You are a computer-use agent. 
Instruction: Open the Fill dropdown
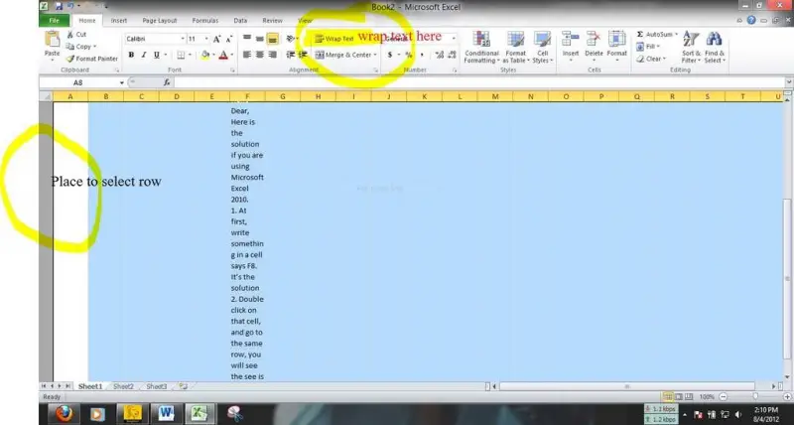coord(649,46)
